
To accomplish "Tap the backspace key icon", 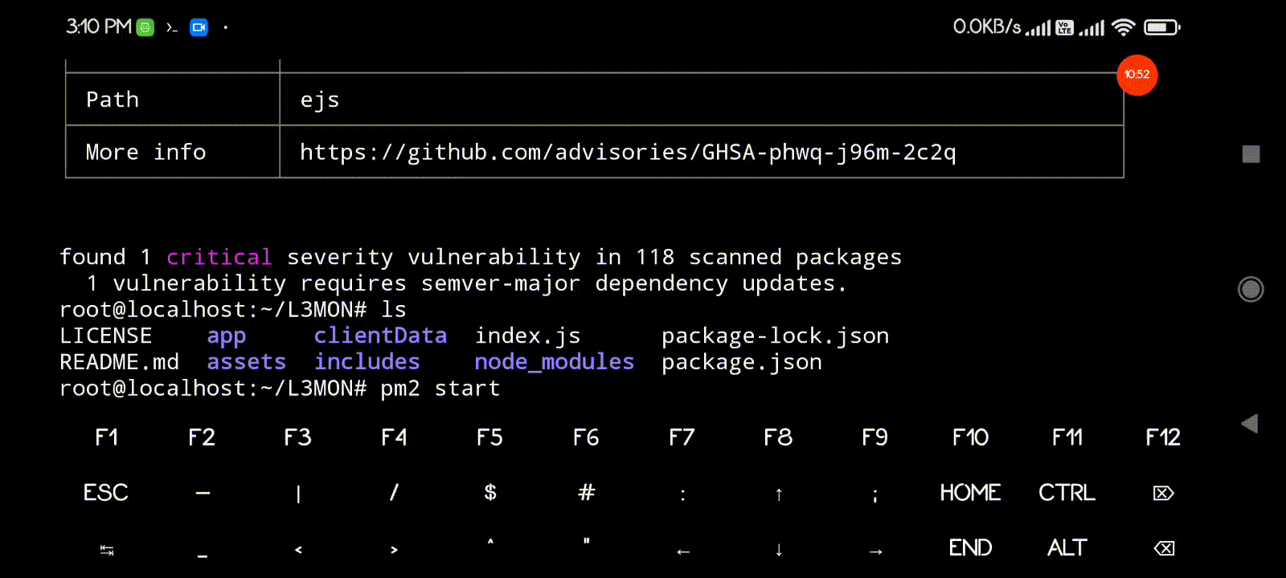I will pyautogui.click(x=1164, y=548).
